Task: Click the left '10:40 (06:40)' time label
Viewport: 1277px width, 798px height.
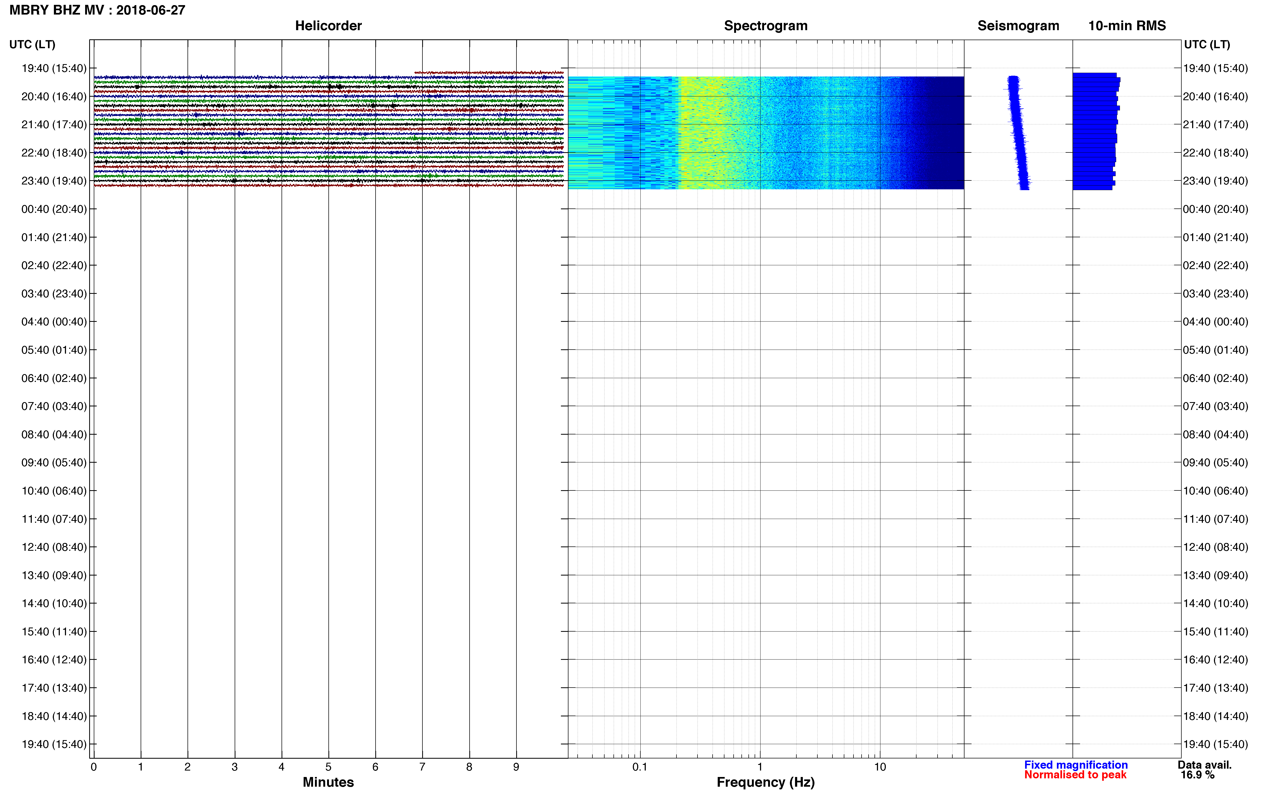Action: [54, 491]
